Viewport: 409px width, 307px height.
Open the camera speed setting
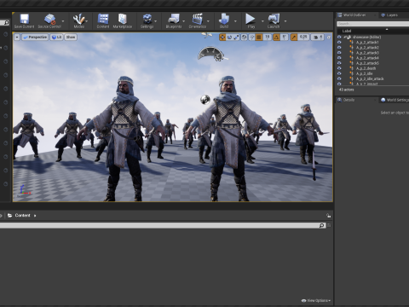[318, 38]
